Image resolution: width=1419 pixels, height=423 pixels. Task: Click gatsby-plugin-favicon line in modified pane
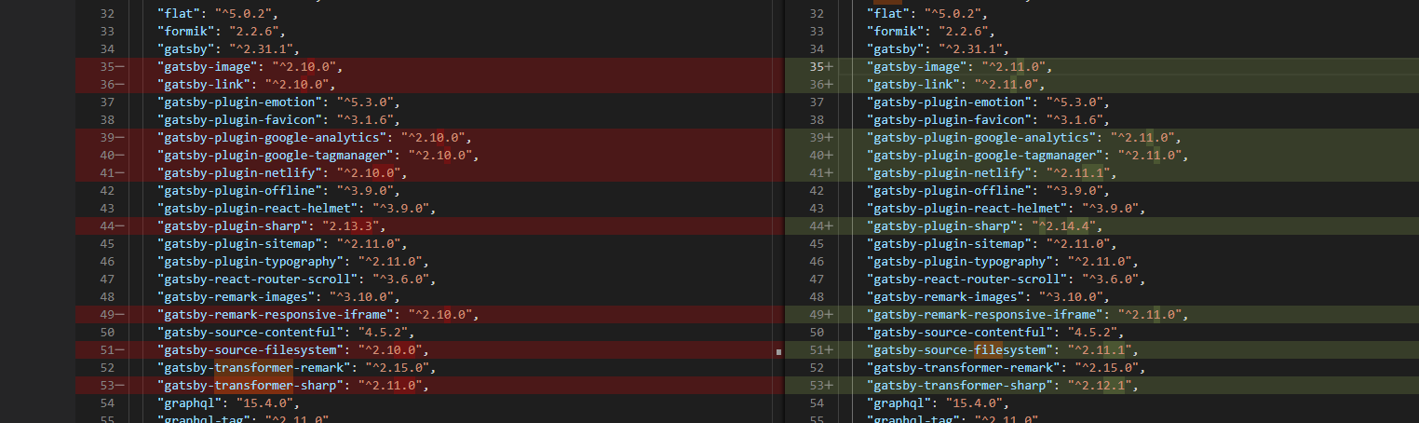(988, 120)
